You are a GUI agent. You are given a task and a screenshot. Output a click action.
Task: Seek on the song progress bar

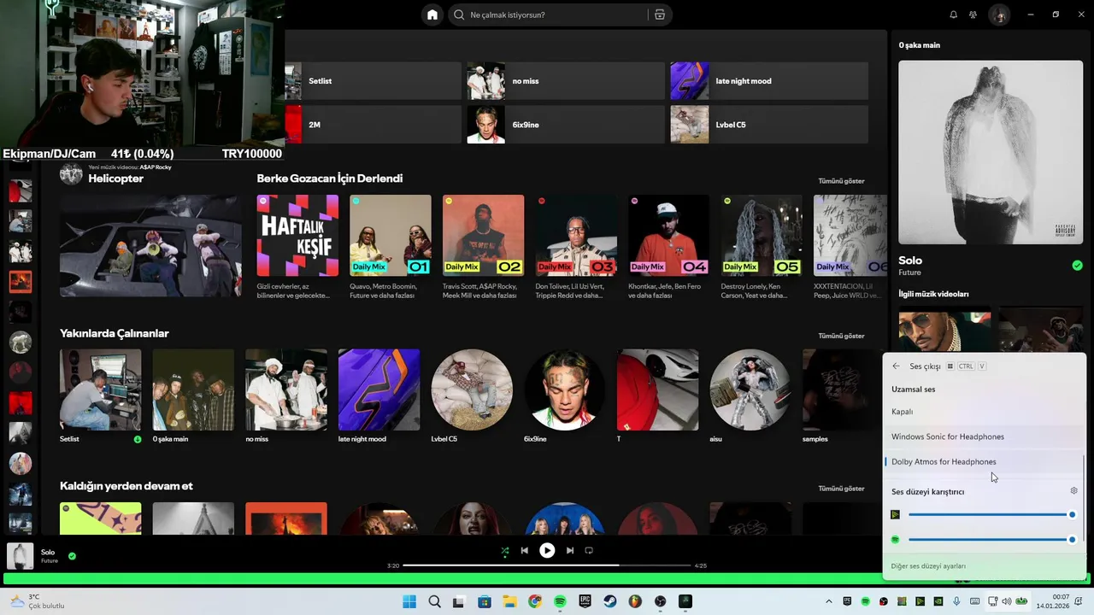pyautogui.click(x=547, y=565)
